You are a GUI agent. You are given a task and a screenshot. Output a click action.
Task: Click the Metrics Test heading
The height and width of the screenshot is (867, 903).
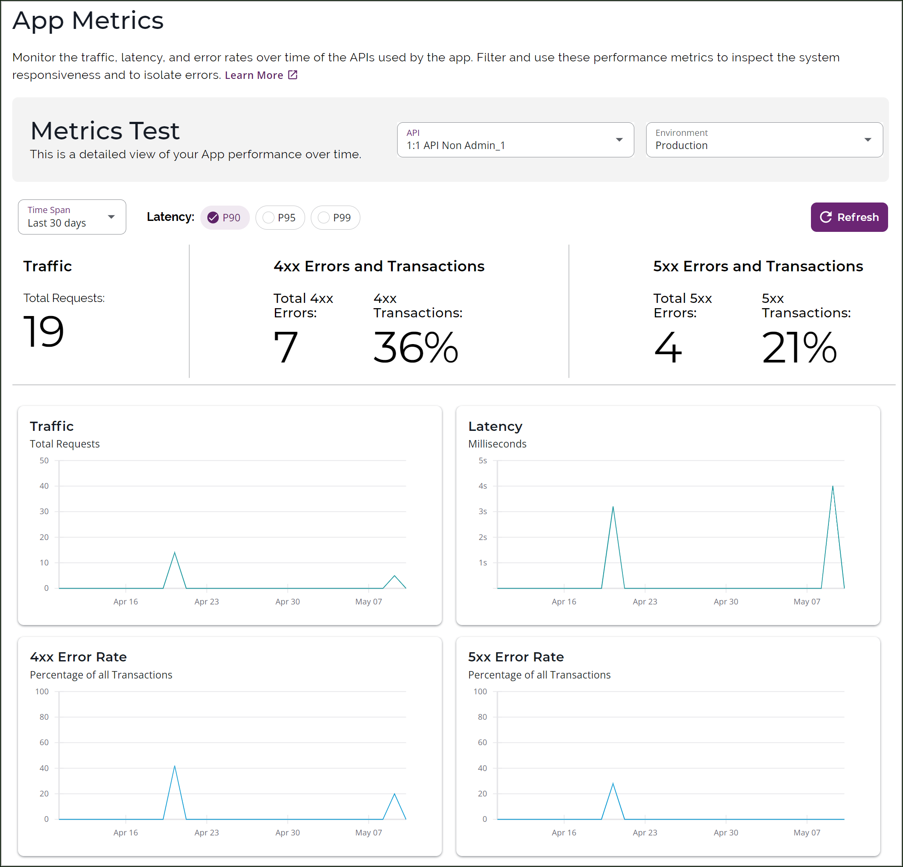[105, 131]
